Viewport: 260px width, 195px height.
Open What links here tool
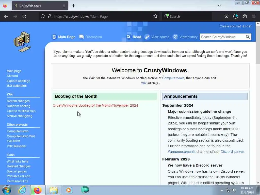click(18, 161)
